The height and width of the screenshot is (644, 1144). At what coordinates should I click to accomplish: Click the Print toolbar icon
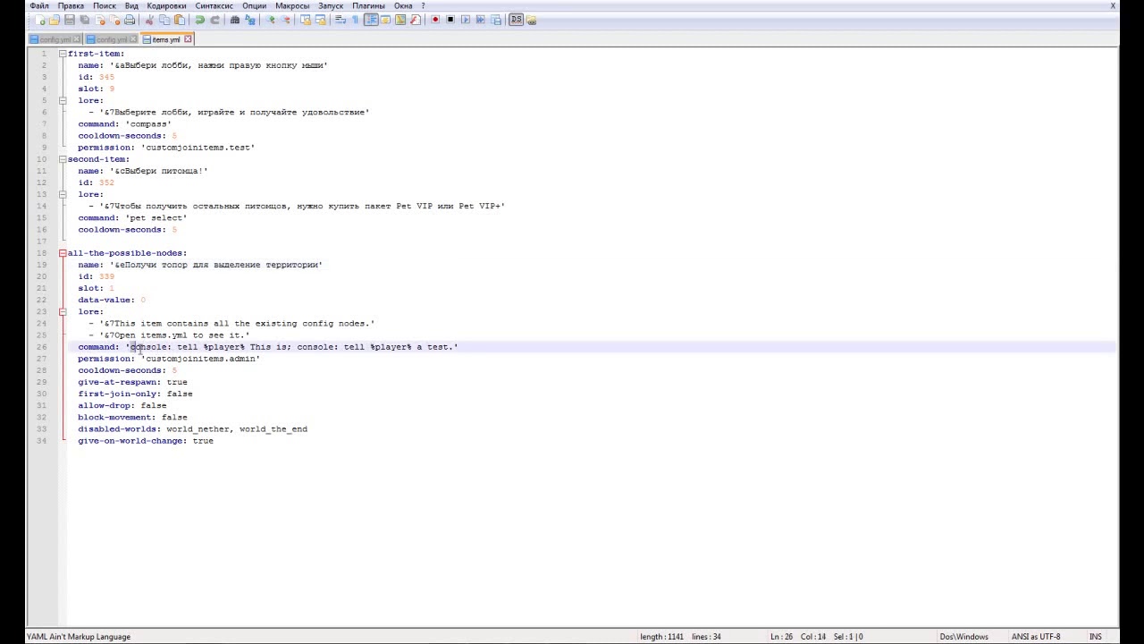(130, 20)
